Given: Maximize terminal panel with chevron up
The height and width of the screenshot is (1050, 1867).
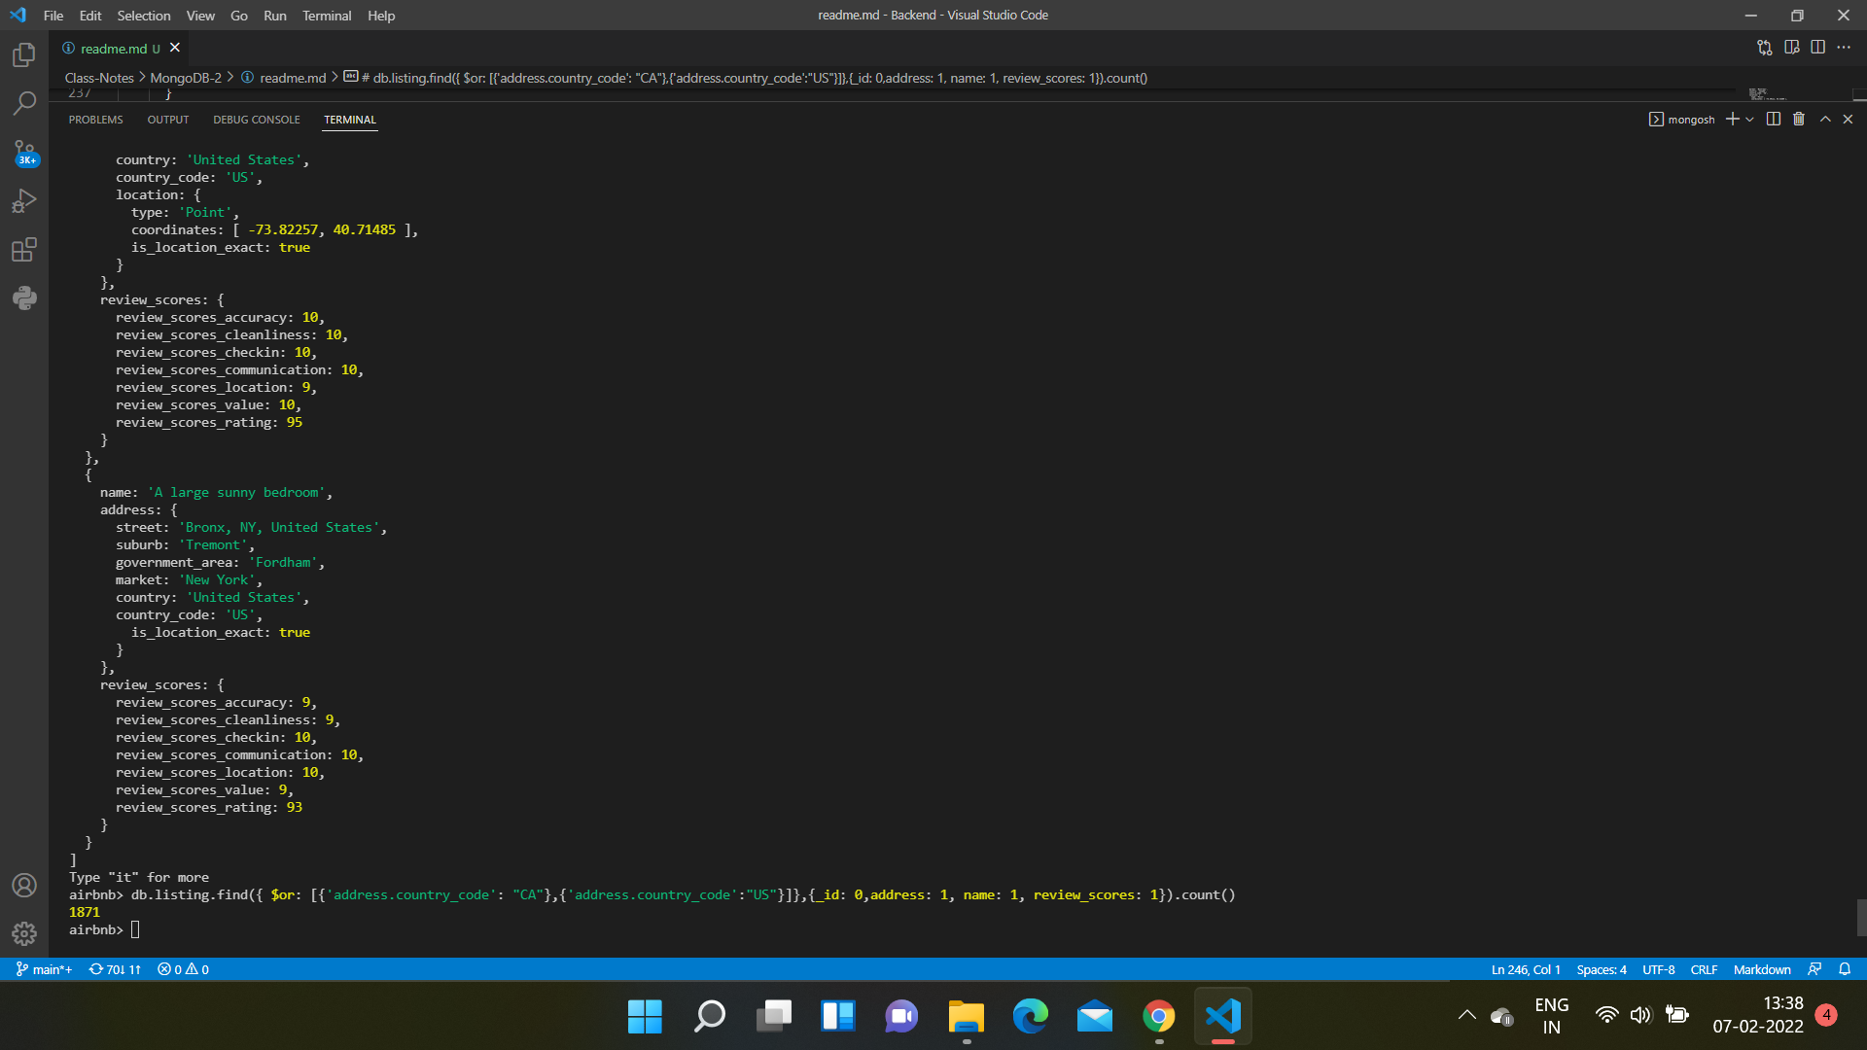Looking at the screenshot, I should click(1825, 119).
